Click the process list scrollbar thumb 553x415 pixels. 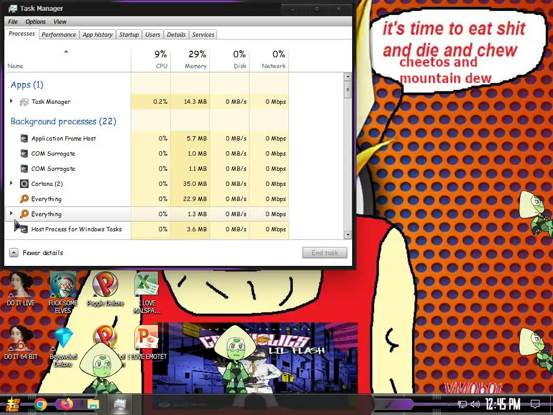click(x=348, y=89)
